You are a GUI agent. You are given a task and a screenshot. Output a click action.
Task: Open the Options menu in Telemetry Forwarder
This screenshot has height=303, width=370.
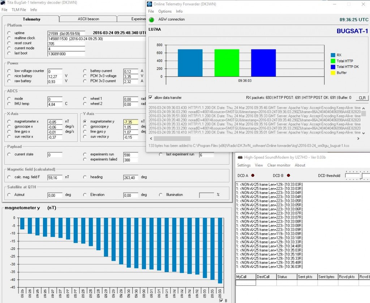click(165, 11)
